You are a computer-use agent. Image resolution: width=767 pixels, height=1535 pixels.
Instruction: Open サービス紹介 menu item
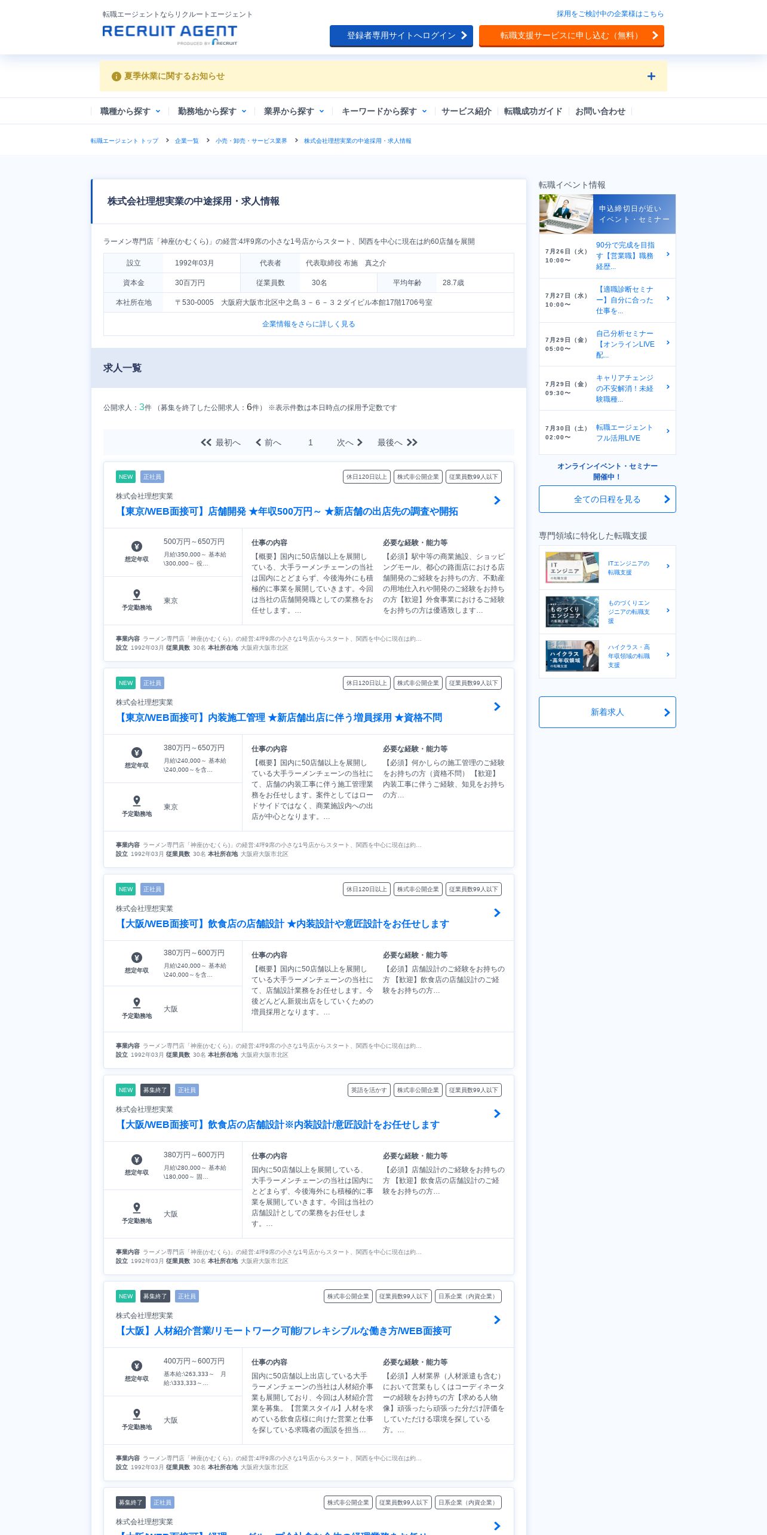pyautogui.click(x=466, y=111)
